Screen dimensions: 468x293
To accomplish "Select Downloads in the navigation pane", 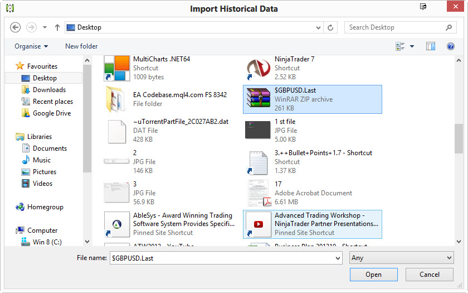I will coord(49,90).
